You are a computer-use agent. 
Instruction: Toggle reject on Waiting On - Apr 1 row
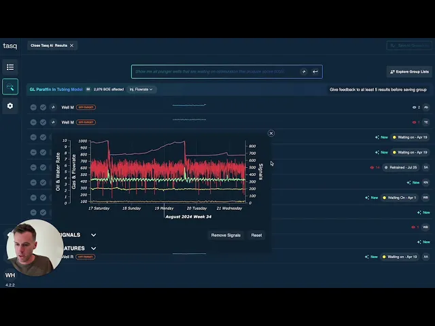(33, 198)
